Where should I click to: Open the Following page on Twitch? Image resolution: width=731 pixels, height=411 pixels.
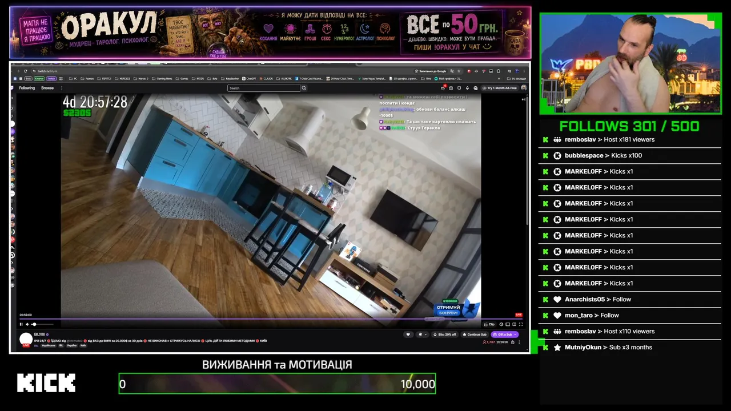click(x=27, y=88)
